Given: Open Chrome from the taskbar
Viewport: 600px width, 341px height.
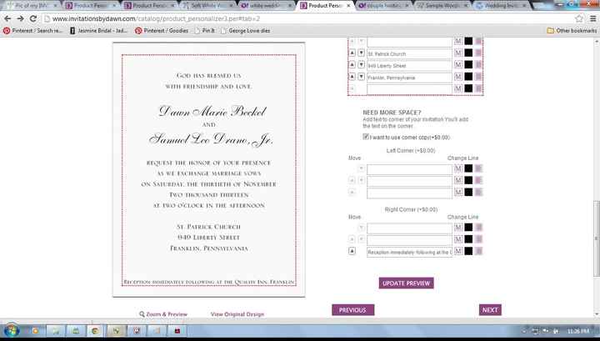Looking at the screenshot, I should [95, 331].
